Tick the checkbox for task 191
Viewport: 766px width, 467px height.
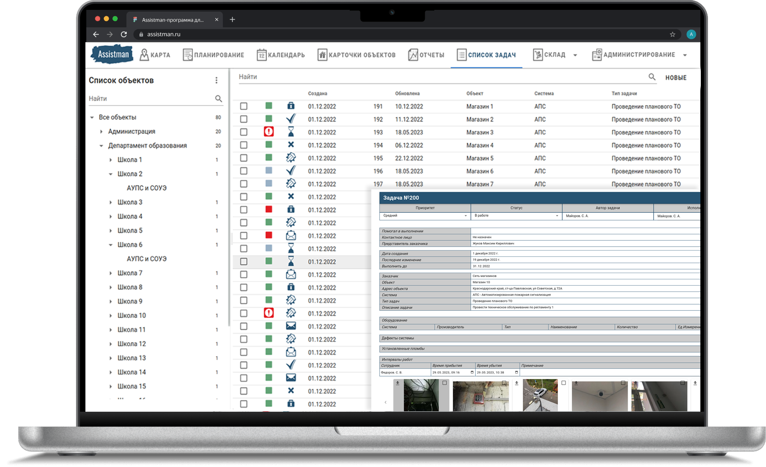click(x=244, y=106)
